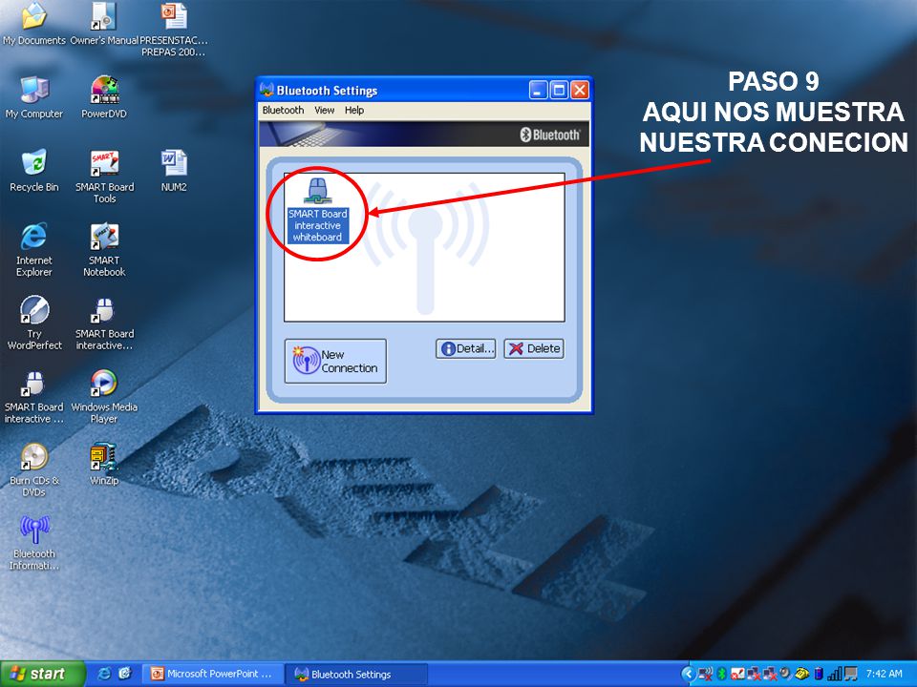Select the Owner's Manual desktop shortcut
The width and height of the screenshot is (917, 687).
coord(104,24)
